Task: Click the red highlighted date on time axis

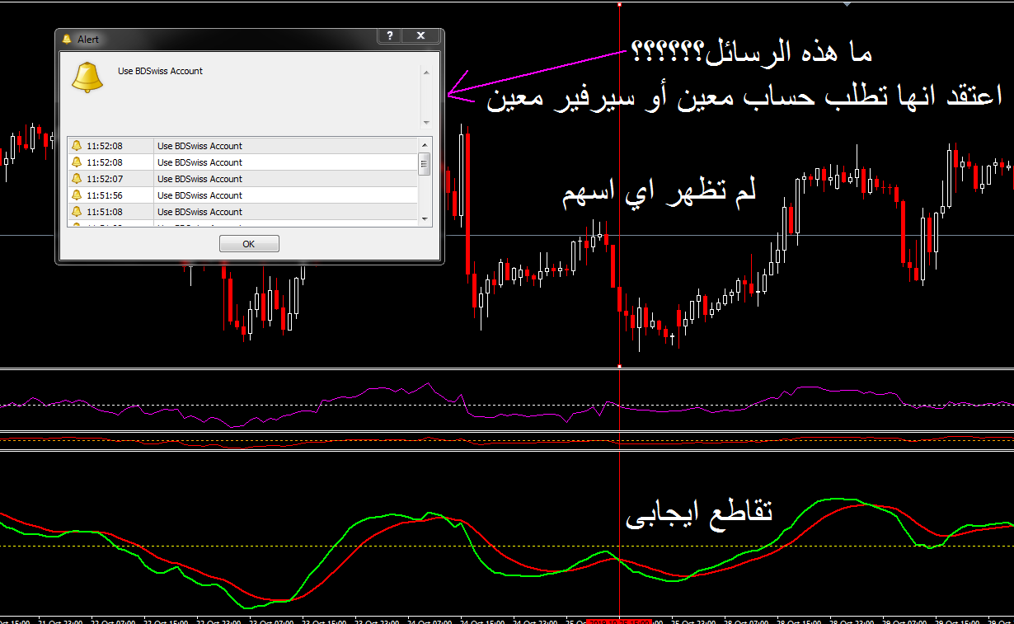Action: (x=619, y=621)
